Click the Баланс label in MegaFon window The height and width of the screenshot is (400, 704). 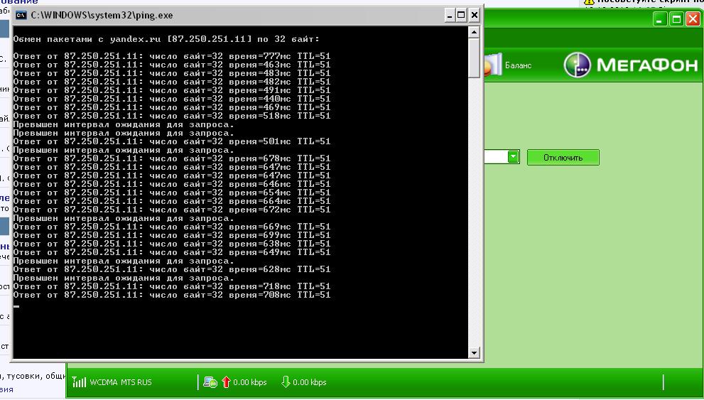518,65
